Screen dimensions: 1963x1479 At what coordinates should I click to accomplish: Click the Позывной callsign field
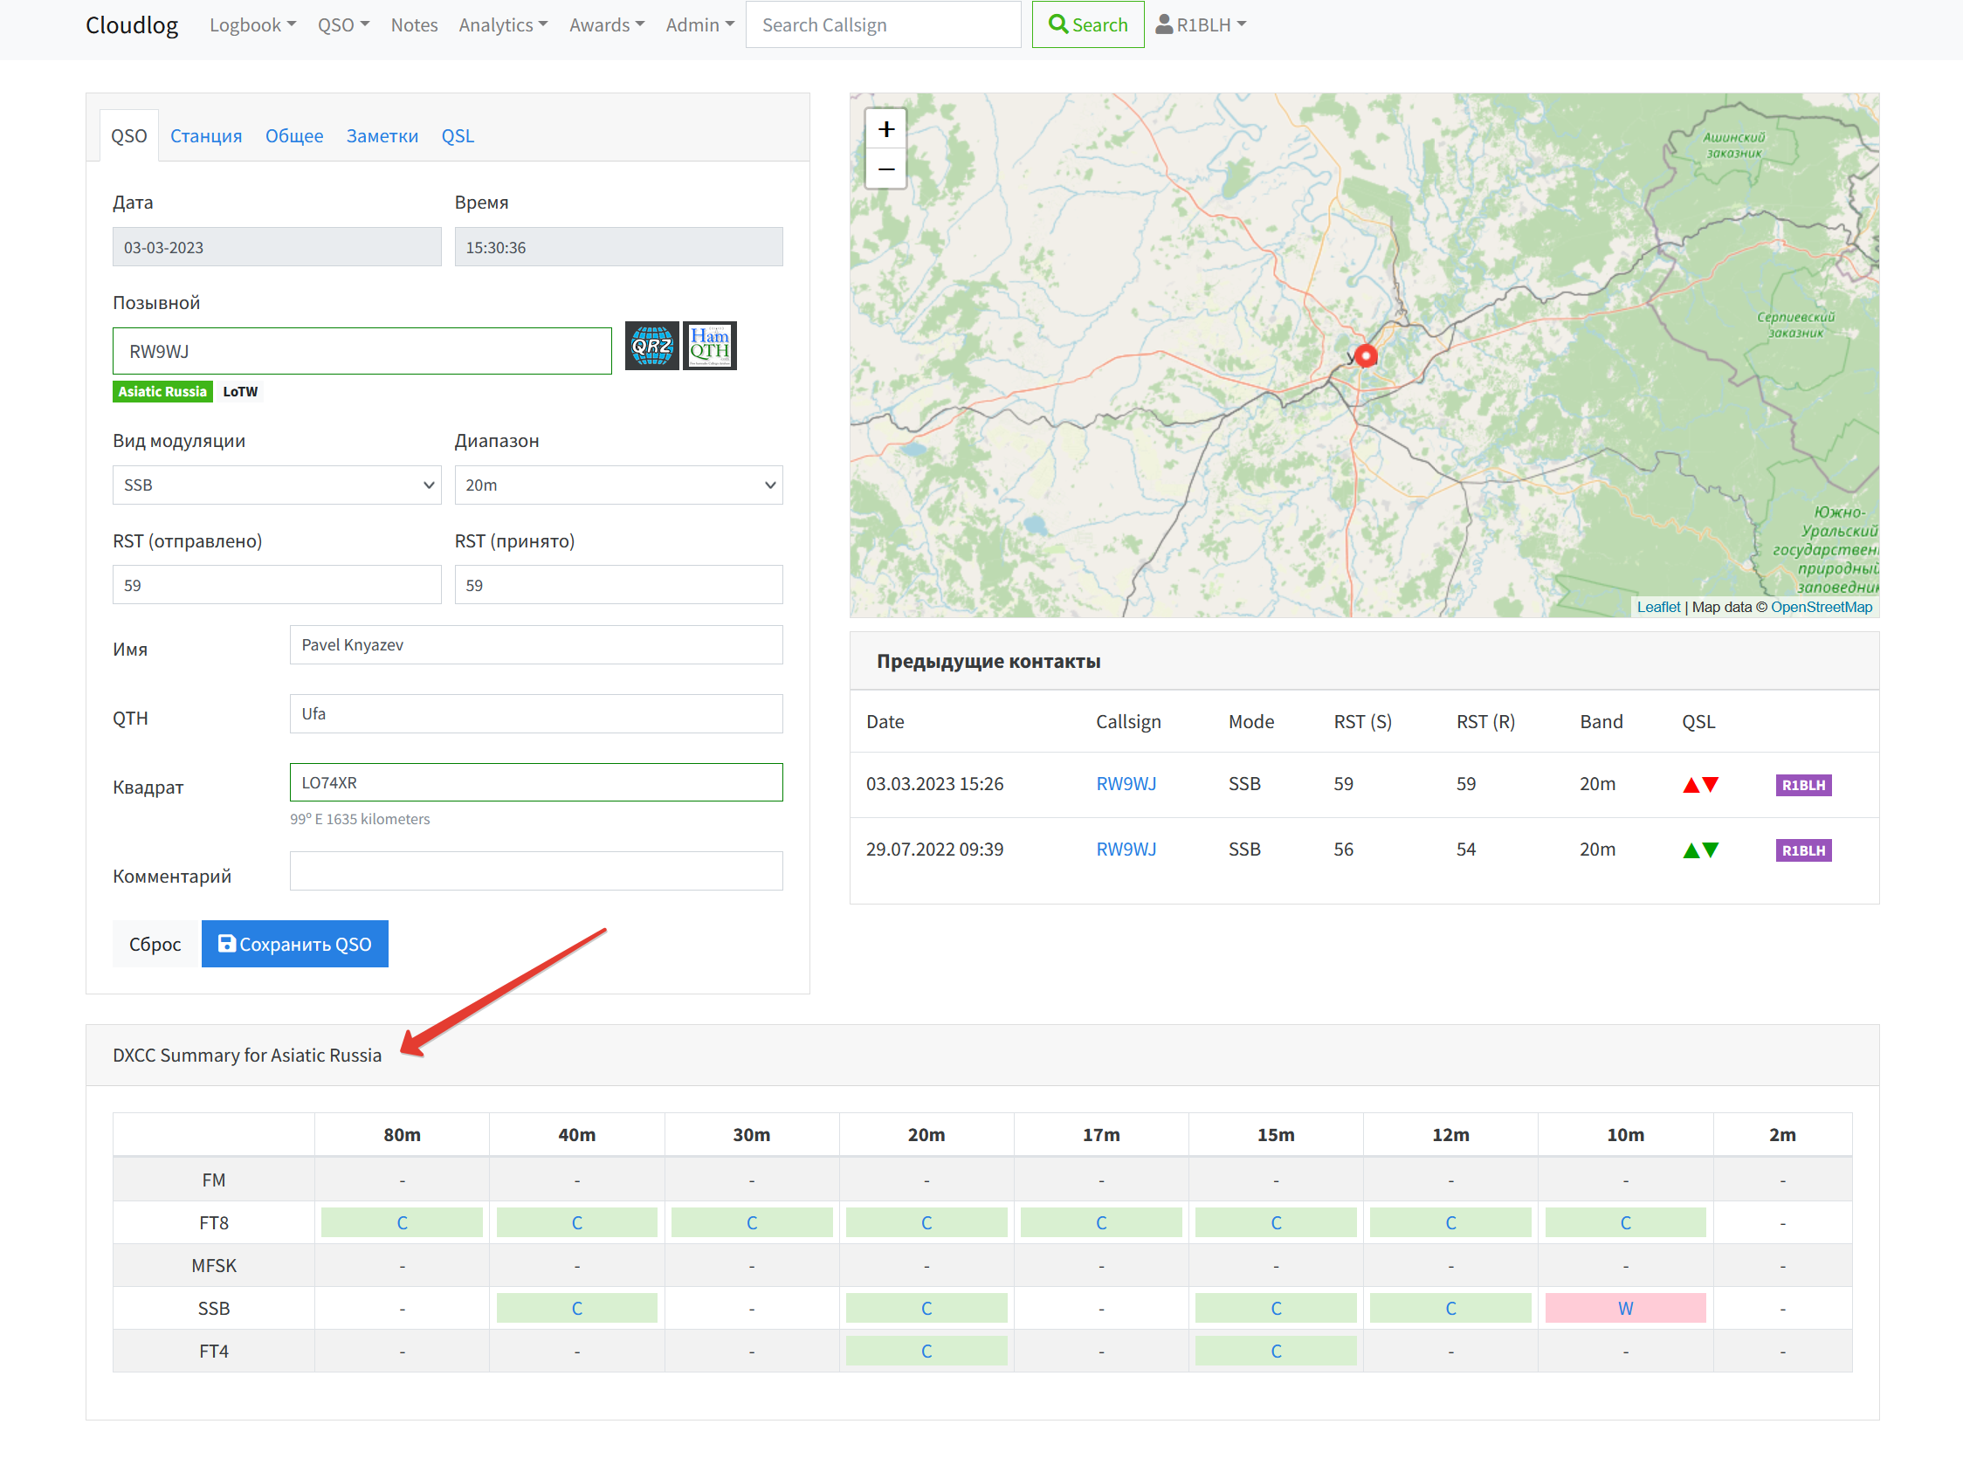click(362, 351)
